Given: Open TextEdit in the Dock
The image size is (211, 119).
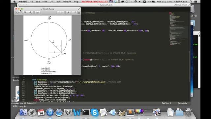Looking at the screenshot, I should (x=103, y=112).
